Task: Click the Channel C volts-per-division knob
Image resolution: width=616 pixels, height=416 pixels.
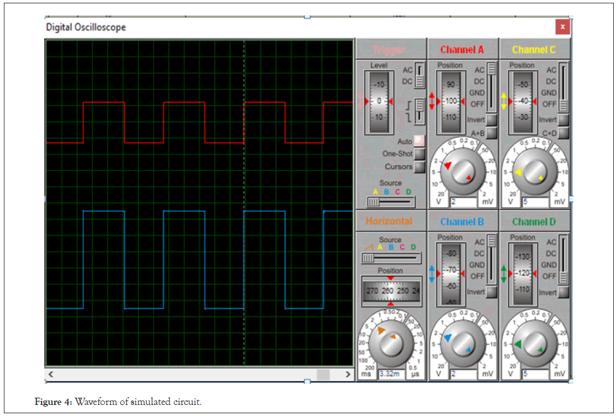Action: pyautogui.click(x=534, y=172)
